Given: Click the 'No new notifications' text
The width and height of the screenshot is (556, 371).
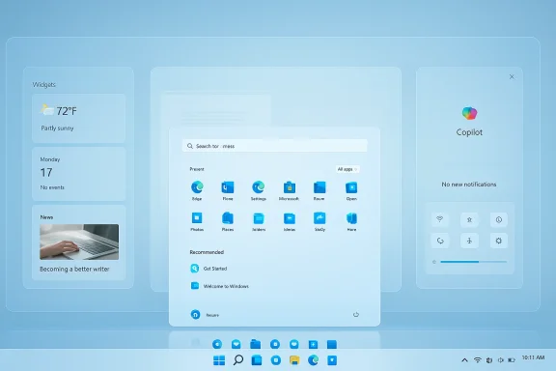Looking at the screenshot, I should [469, 185].
